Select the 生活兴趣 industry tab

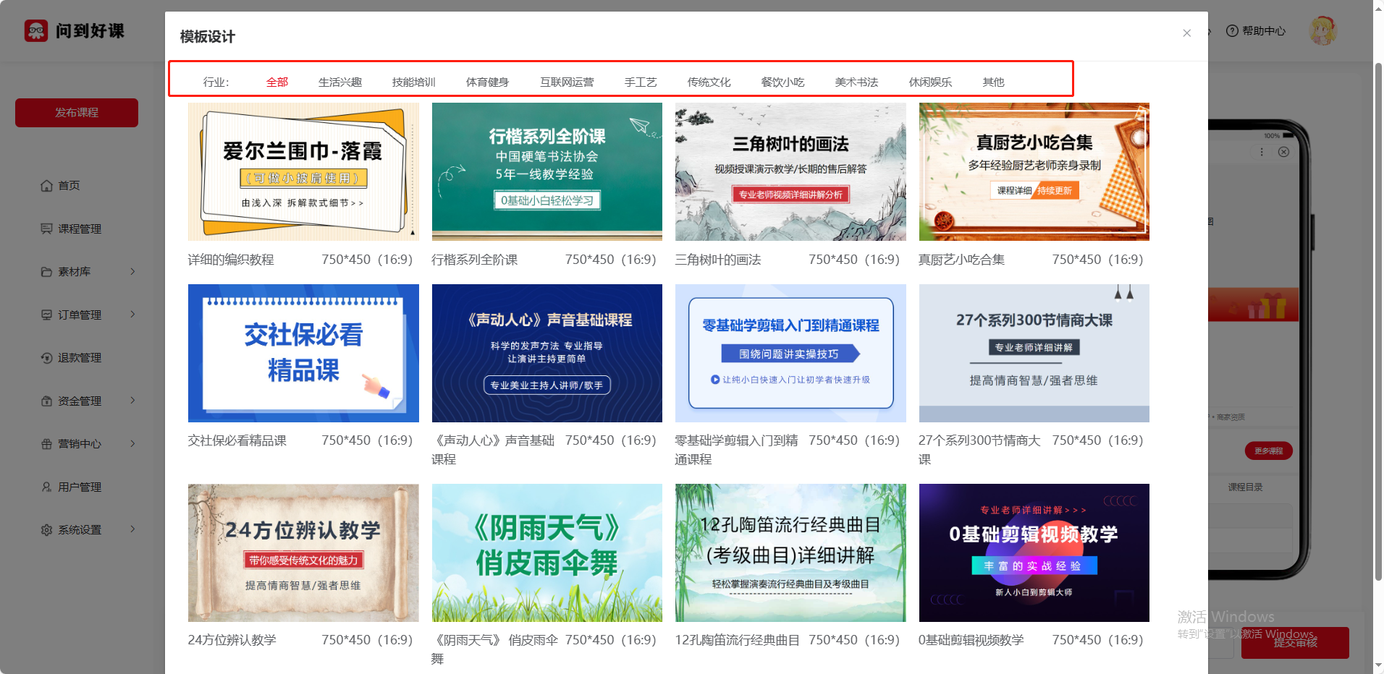coord(339,82)
